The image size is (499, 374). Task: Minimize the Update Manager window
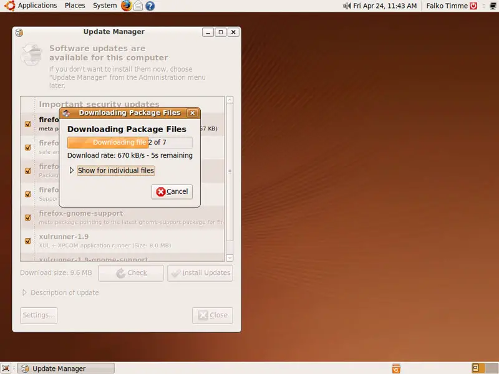(208, 32)
